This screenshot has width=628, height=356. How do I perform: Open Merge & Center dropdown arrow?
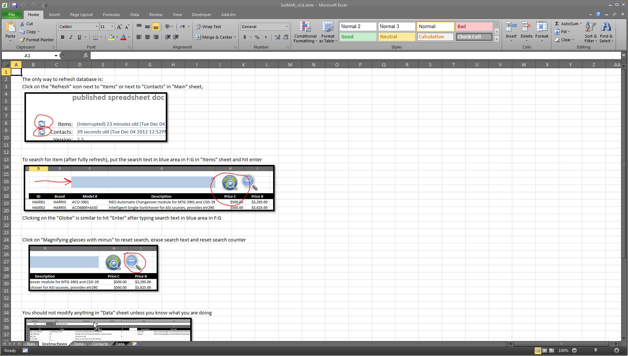point(235,37)
